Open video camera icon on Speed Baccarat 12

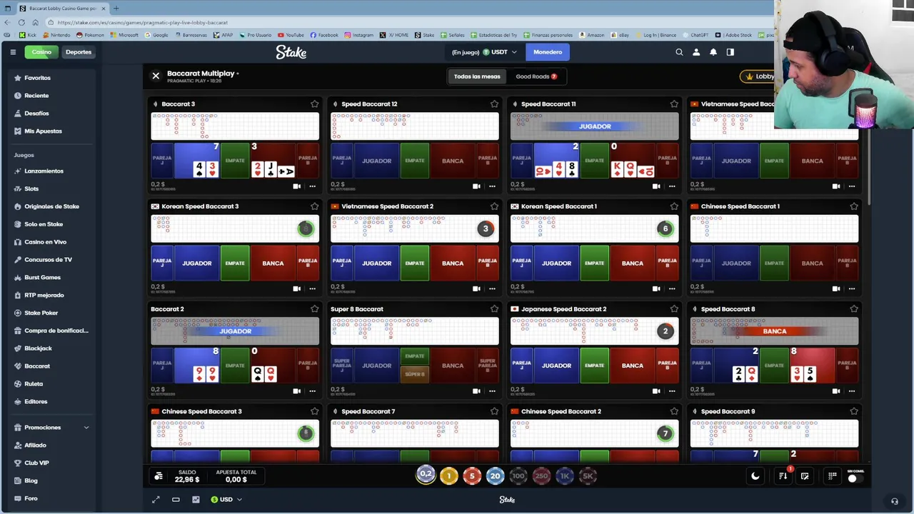pyautogui.click(x=476, y=186)
